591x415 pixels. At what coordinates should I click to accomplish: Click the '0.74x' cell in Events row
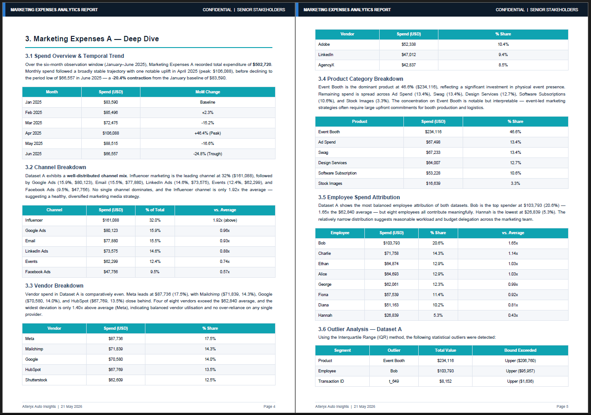click(x=225, y=262)
